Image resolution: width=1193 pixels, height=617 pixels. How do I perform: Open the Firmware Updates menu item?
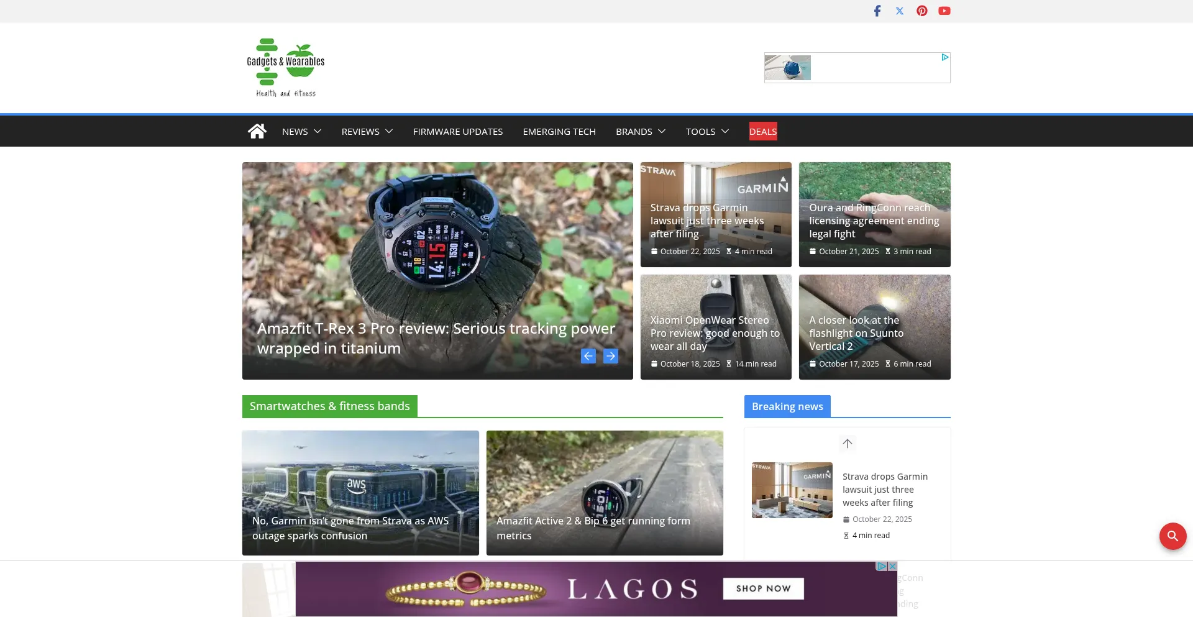pos(457,132)
